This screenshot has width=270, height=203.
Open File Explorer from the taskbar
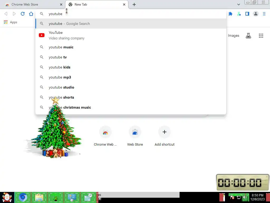39,197
